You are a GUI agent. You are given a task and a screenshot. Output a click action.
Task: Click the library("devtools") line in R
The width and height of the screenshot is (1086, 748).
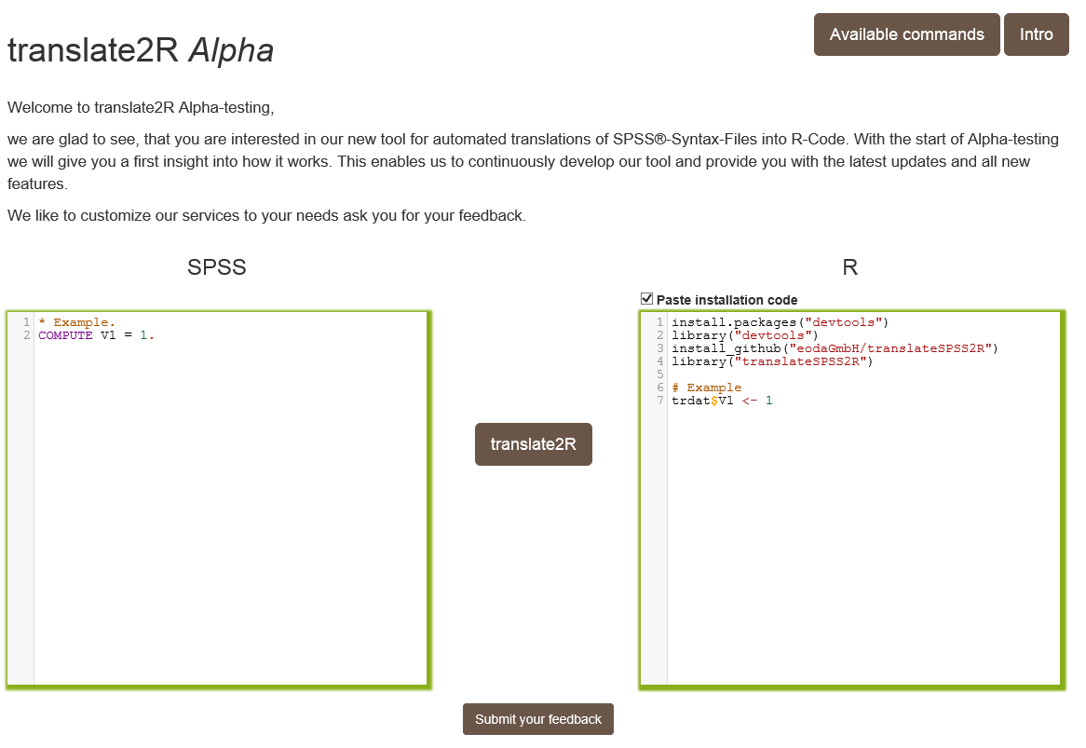745,335
